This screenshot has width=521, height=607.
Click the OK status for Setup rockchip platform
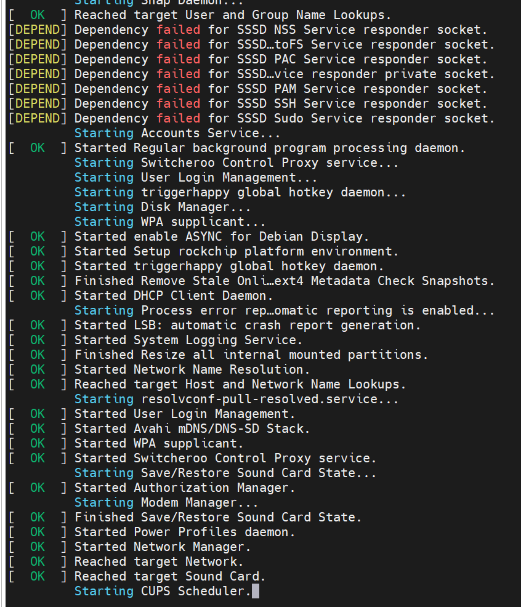(38, 251)
